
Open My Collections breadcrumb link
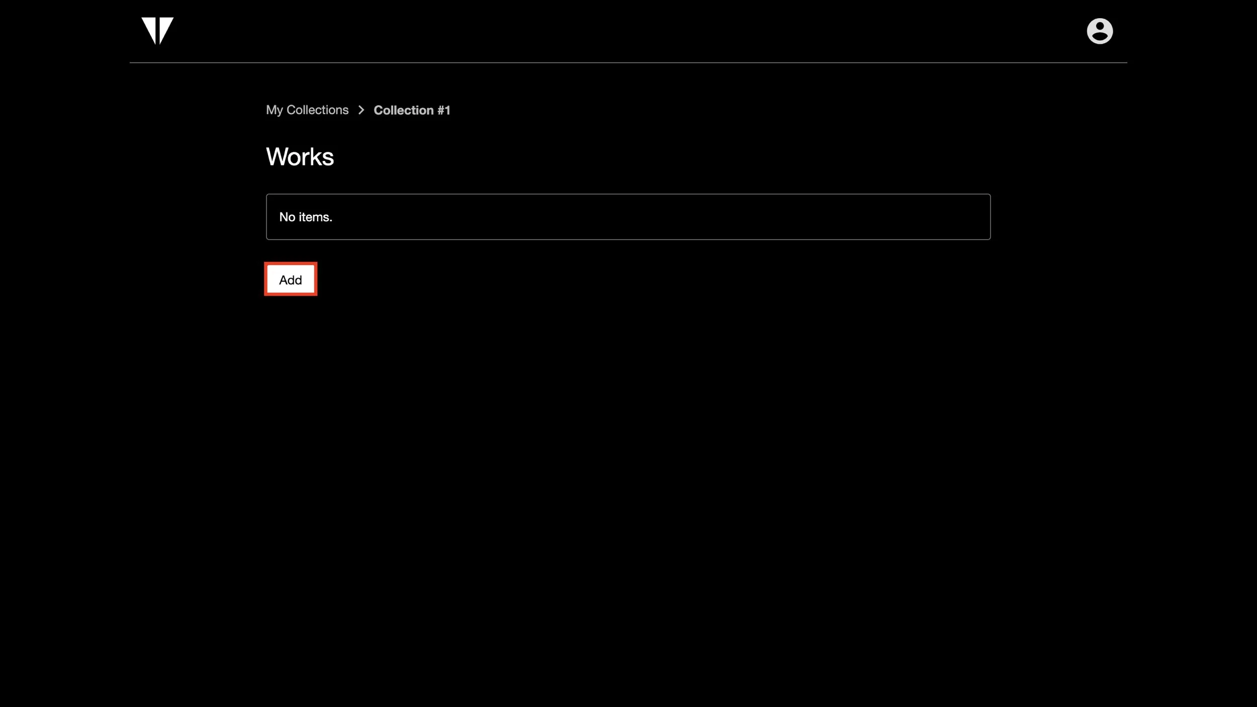307,110
